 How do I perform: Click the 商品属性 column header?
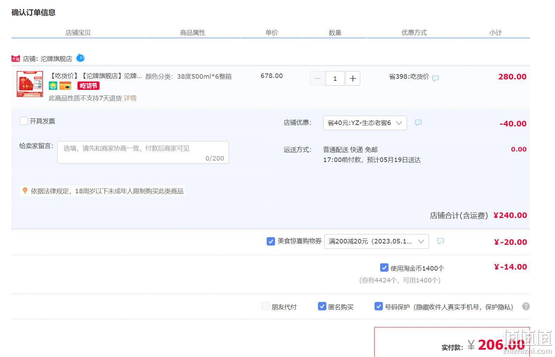click(x=193, y=32)
